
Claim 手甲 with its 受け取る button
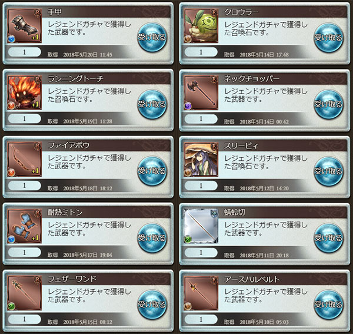152,38
